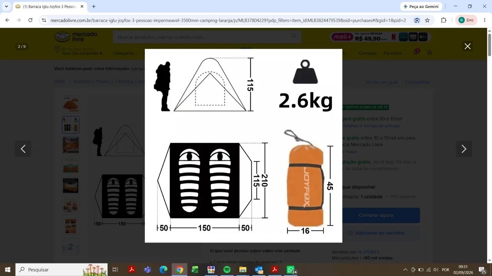Bookmark this page with the star

coord(427,20)
